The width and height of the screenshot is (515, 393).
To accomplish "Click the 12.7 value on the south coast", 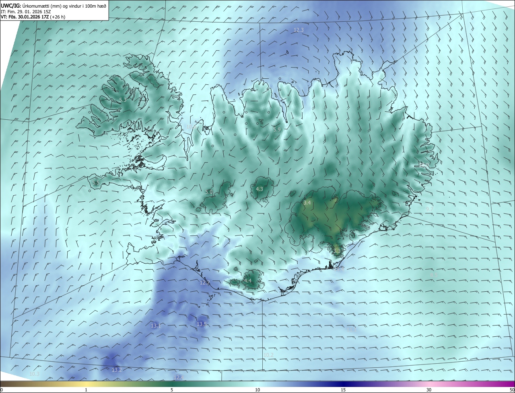I will pos(205,283).
